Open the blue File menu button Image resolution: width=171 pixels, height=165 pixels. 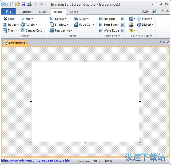(x=9, y=11)
